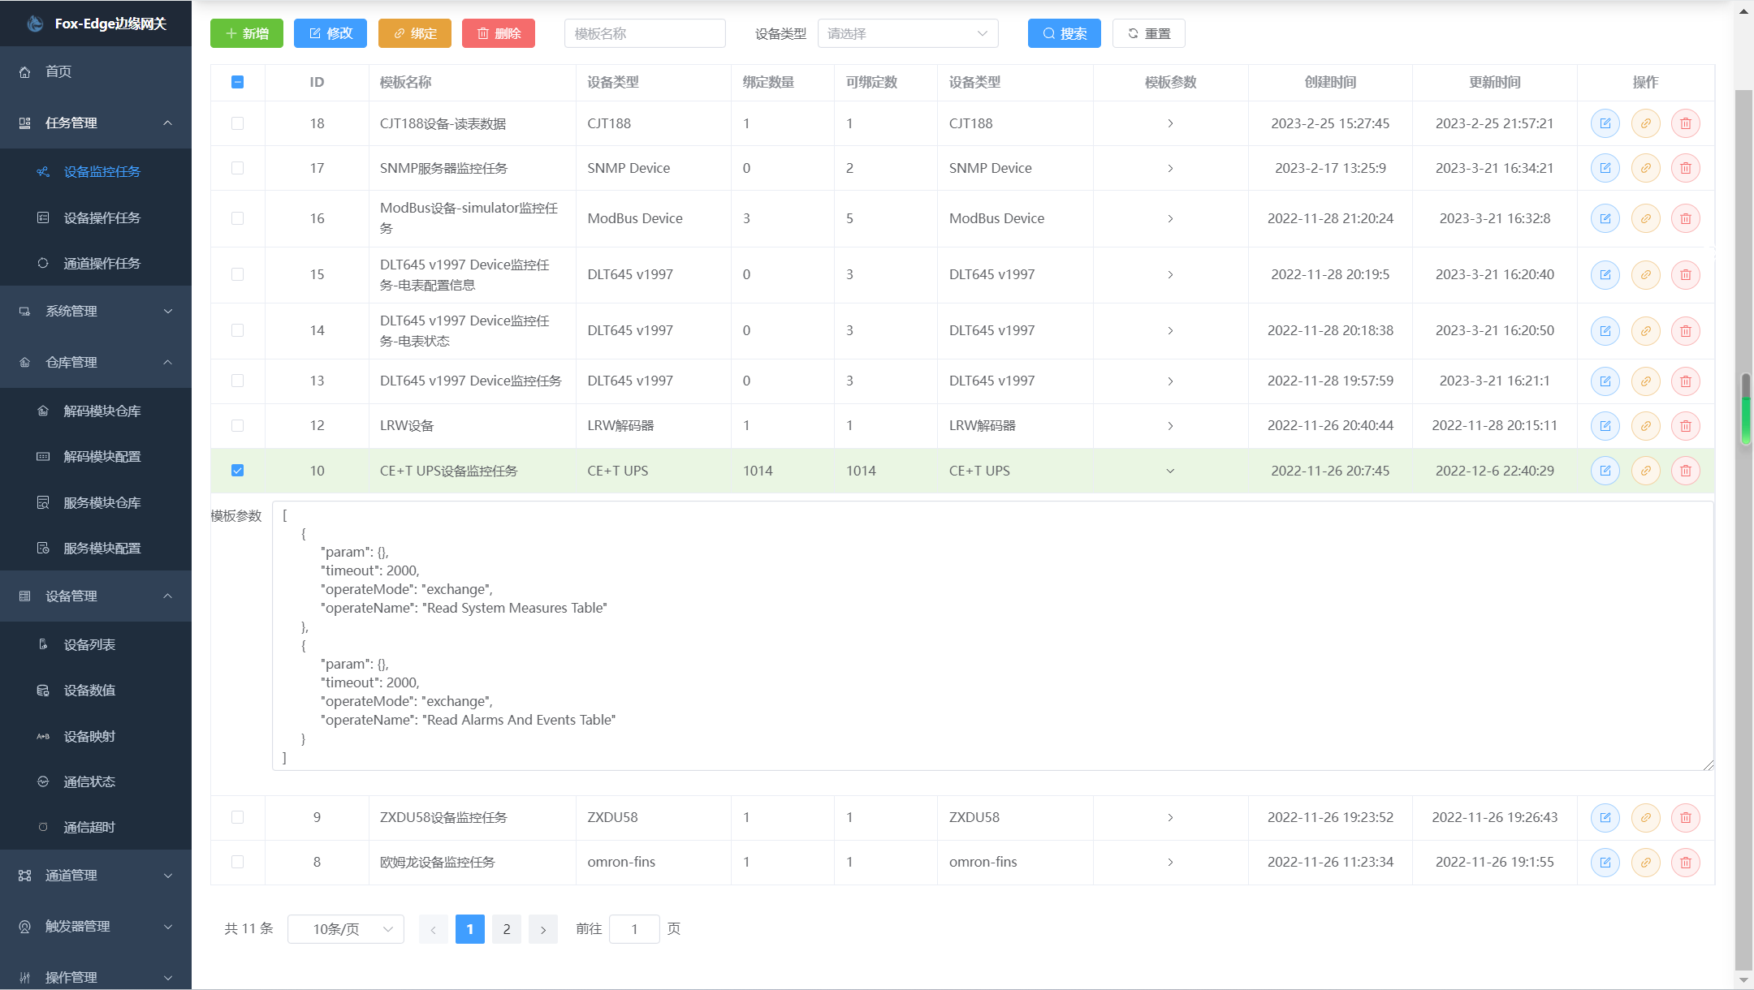Click the delete trash icon for row ID 18

1686,123
